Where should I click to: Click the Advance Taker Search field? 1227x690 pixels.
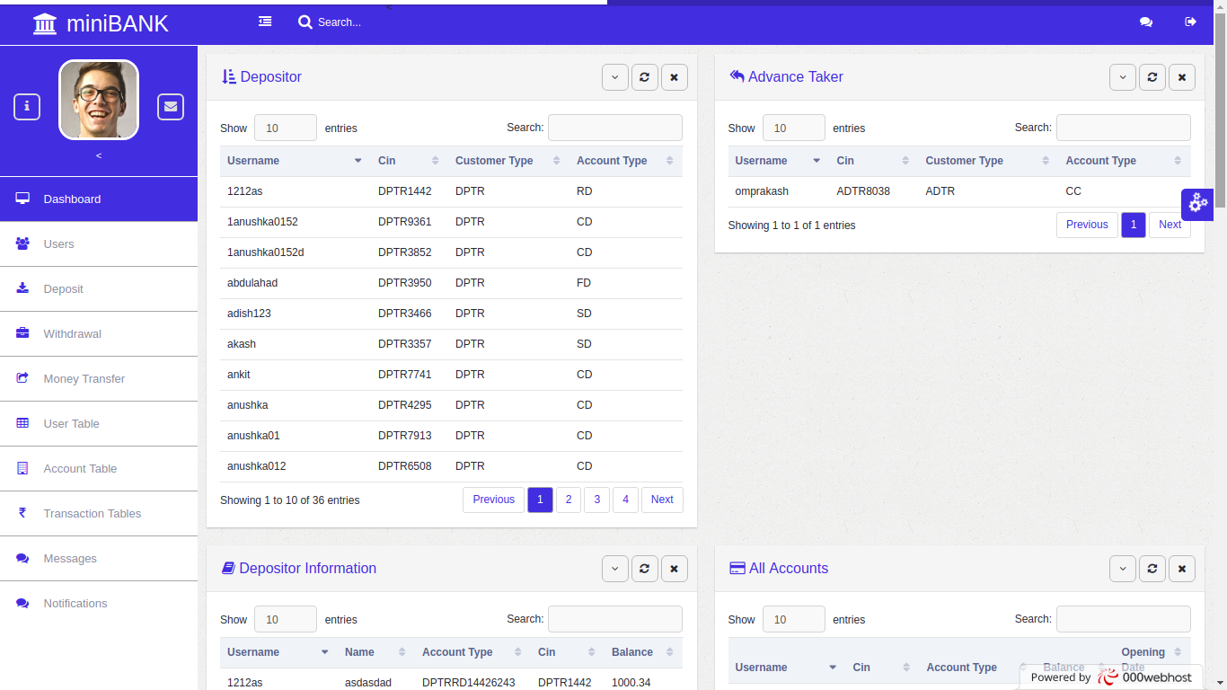pyautogui.click(x=1124, y=128)
